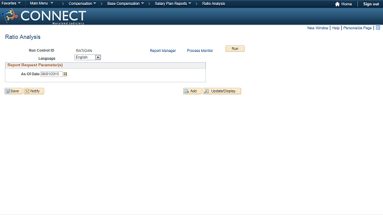Click the Home icon in top bar
The image size is (383, 215).
pos(338,4)
